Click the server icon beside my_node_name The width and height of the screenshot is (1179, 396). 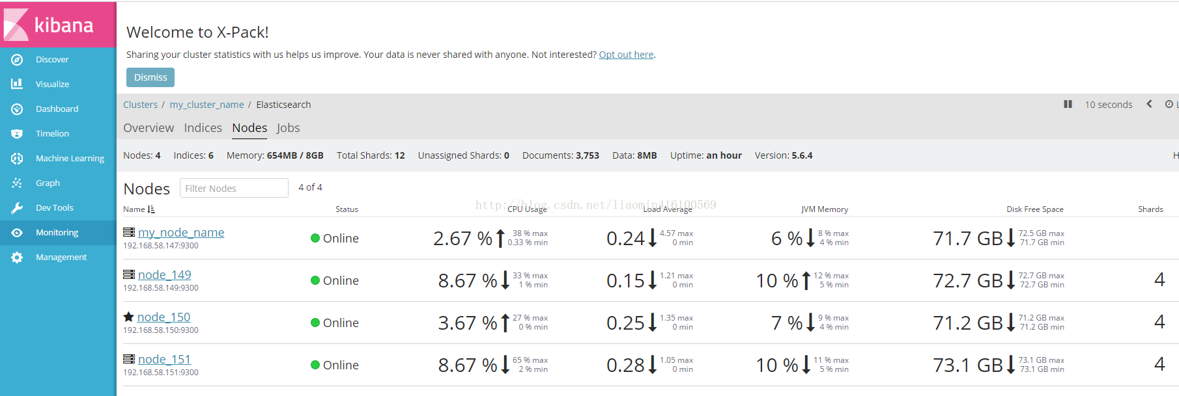[x=129, y=232]
